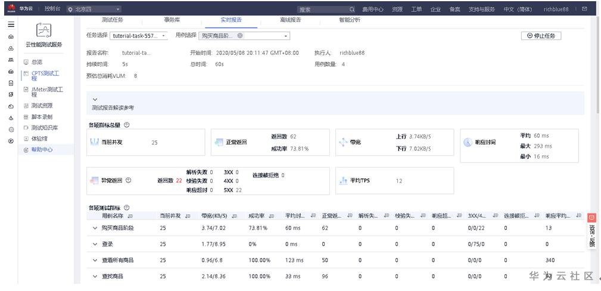Click the help icon beside 各项指标总量
The height and width of the screenshot is (291, 601).
click(x=126, y=124)
